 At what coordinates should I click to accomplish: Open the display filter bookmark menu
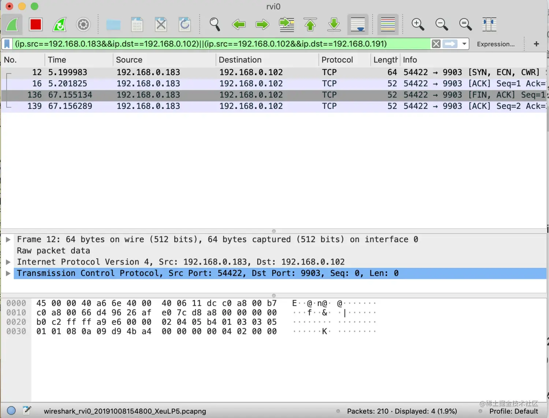click(x=7, y=44)
